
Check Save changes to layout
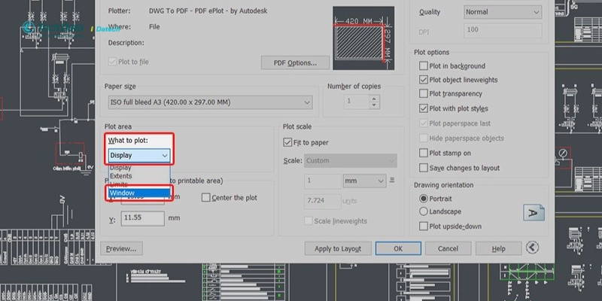pyautogui.click(x=424, y=168)
